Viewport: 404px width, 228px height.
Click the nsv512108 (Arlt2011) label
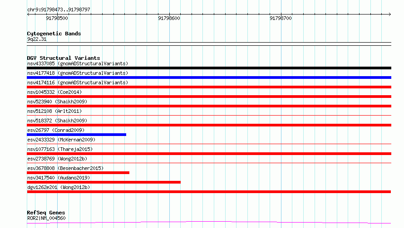(x=54, y=111)
